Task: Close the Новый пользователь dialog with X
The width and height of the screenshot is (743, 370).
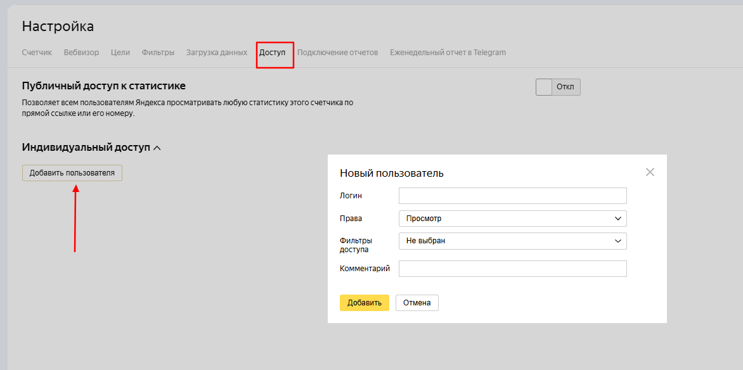Action: pos(649,172)
